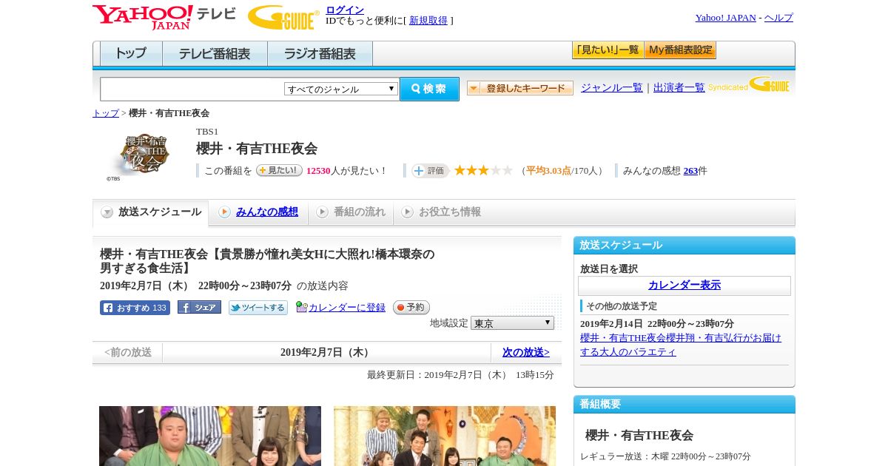Open 出演者一覧 link
888x466 pixels.
[679, 88]
